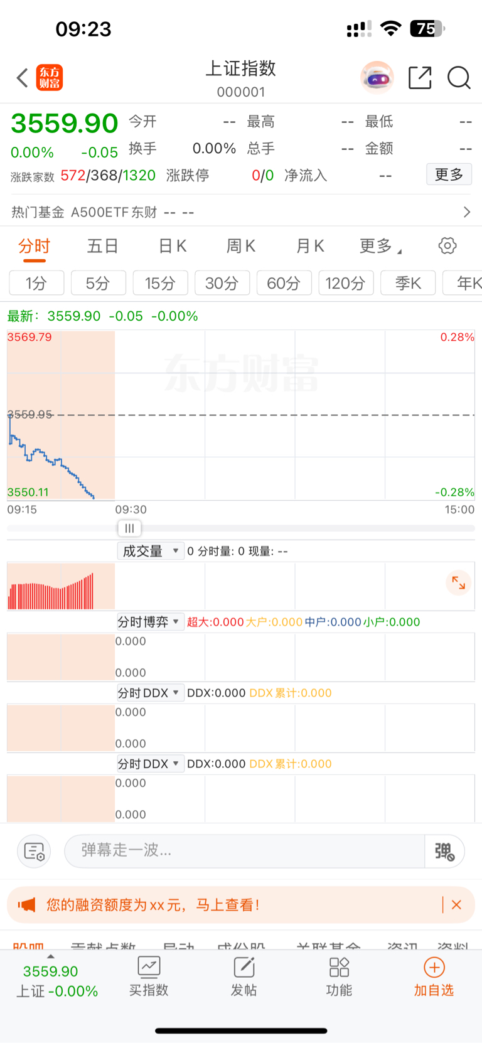Add index via 加自选 button
The width and height of the screenshot is (482, 1043).
pyautogui.click(x=434, y=976)
